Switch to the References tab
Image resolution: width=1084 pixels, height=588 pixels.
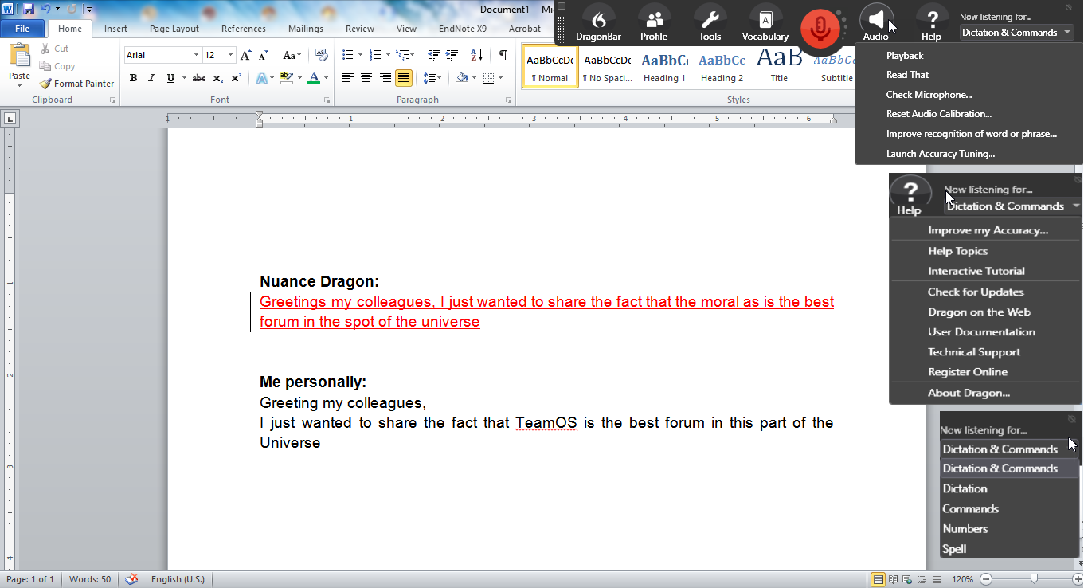tap(244, 29)
